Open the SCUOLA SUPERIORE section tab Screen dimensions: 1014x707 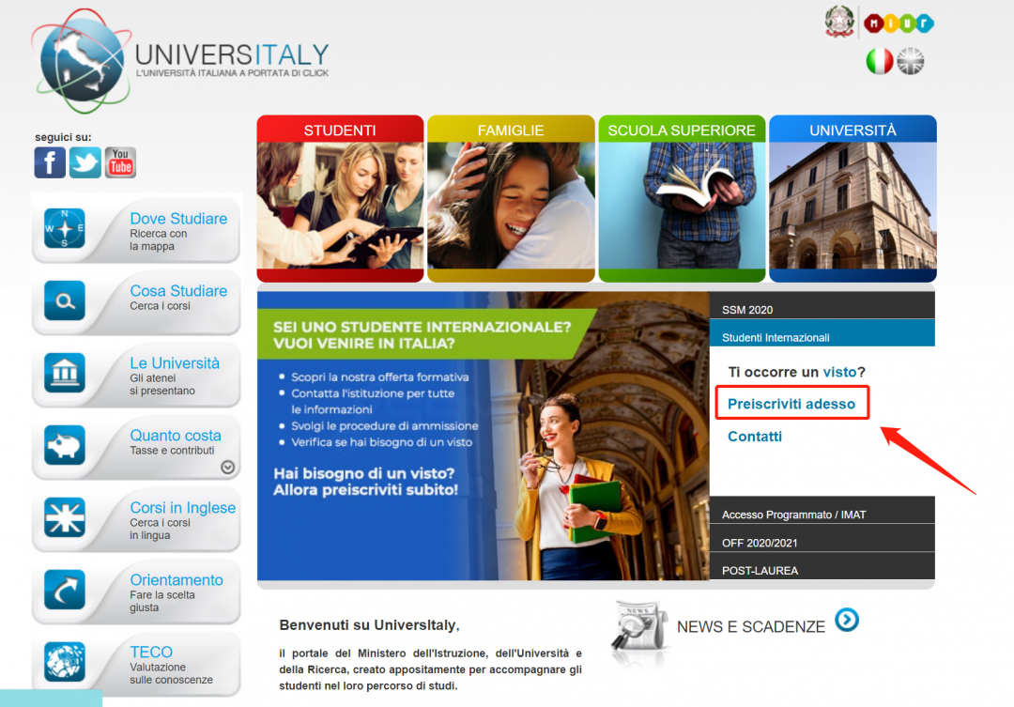[x=682, y=130]
